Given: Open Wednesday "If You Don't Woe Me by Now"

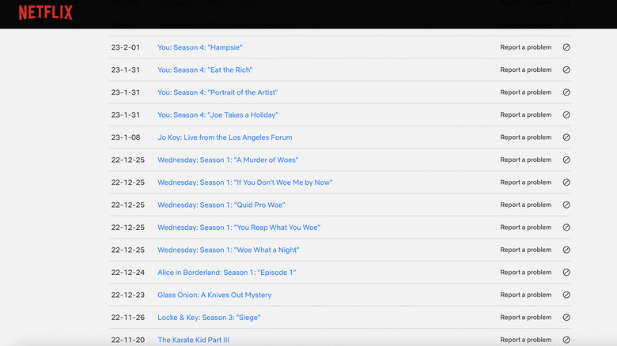Looking at the screenshot, I should coord(244,182).
